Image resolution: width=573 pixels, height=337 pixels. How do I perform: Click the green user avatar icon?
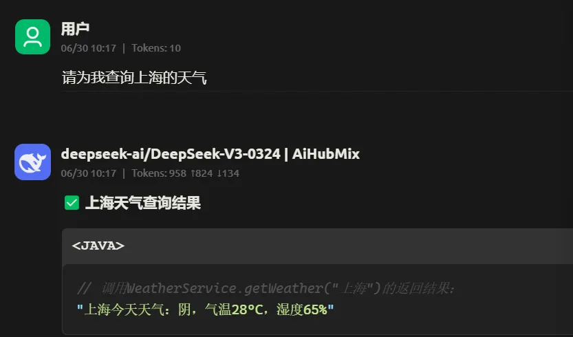coord(32,37)
